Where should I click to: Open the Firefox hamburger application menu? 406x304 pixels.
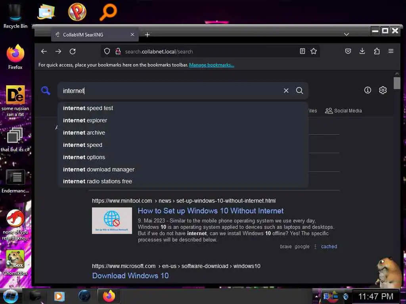tap(391, 51)
